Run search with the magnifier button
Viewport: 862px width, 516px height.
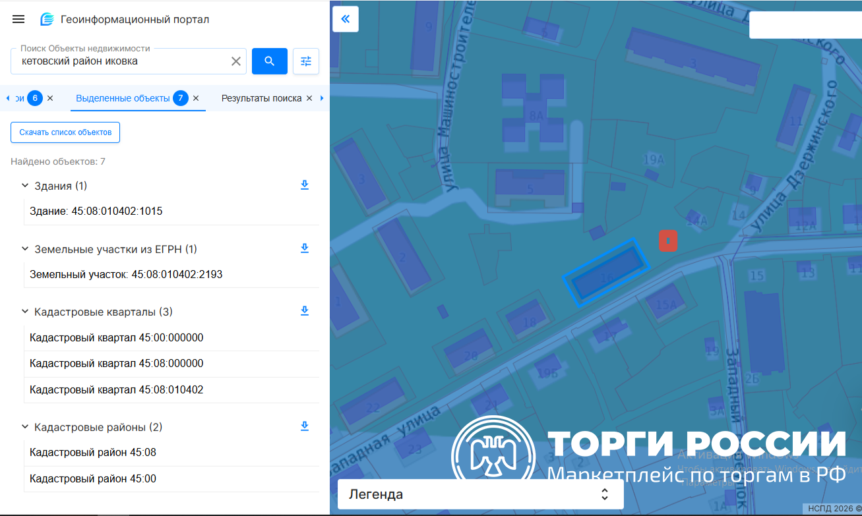(270, 61)
